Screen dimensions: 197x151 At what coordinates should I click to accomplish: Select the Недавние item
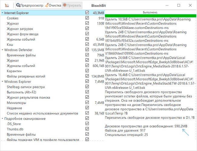point(14,108)
